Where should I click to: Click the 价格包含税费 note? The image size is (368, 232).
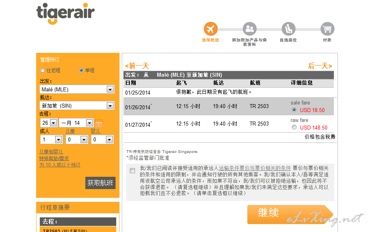click(320, 137)
